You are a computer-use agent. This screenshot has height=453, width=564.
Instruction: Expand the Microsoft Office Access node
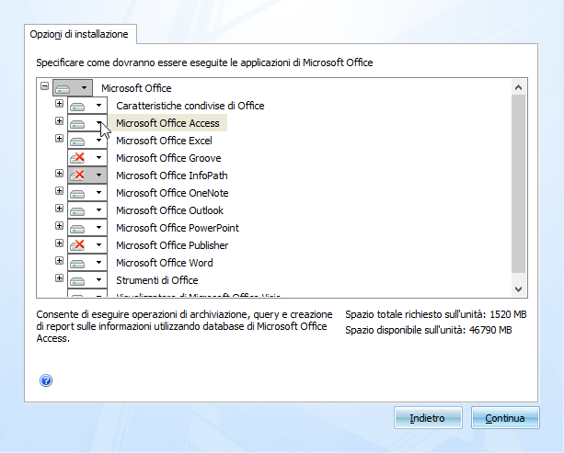60,121
